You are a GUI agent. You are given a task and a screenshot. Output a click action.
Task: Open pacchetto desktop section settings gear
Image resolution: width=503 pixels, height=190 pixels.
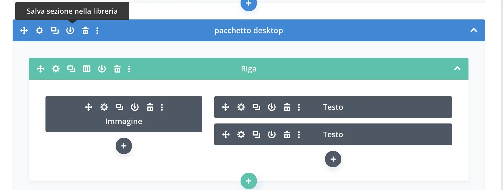39,30
